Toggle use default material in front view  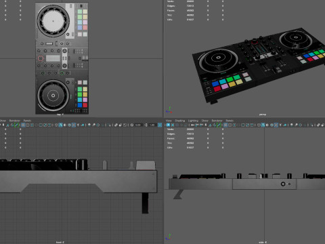pyautogui.click(x=65, y=125)
